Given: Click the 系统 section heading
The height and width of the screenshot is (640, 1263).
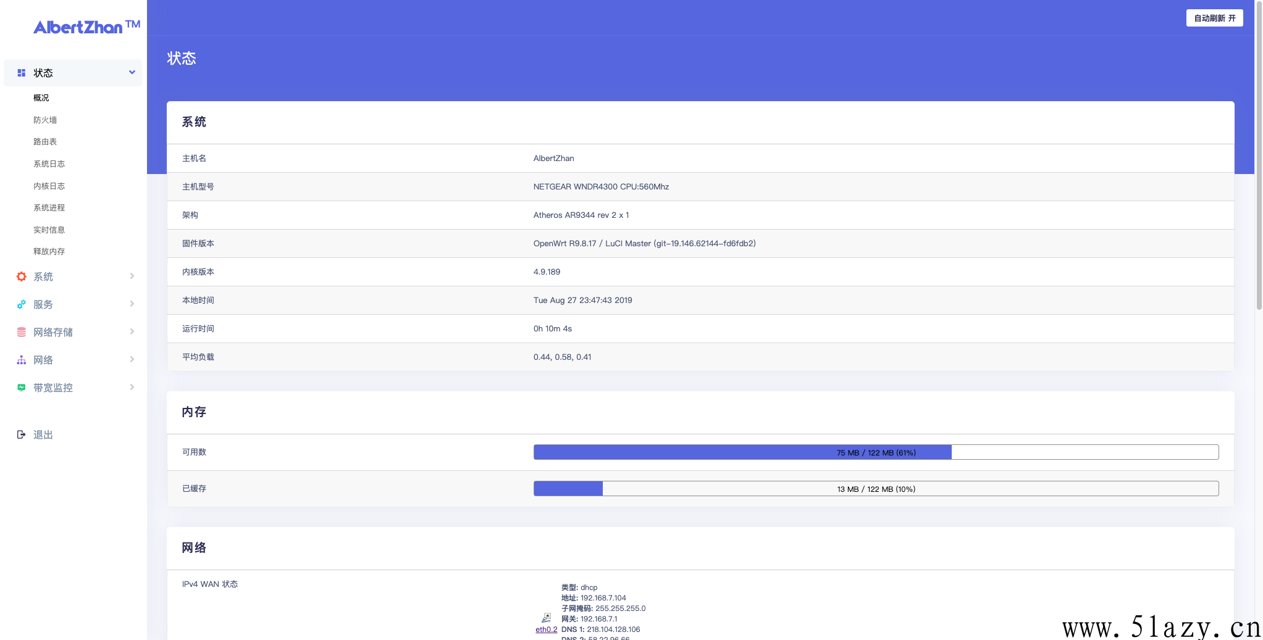Looking at the screenshot, I should (194, 122).
